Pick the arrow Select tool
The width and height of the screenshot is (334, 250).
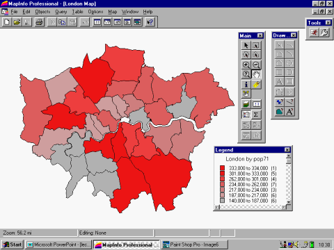coord(246,45)
